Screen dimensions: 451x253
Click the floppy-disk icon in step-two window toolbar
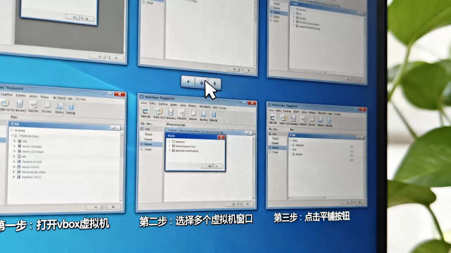tap(170, 112)
